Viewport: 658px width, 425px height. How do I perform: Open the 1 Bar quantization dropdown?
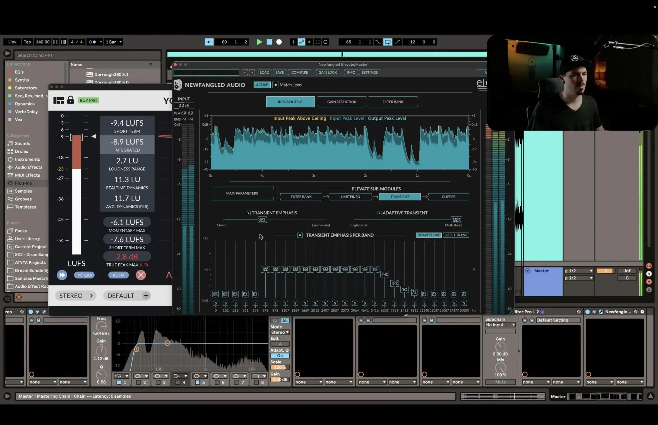click(x=113, y=42)
